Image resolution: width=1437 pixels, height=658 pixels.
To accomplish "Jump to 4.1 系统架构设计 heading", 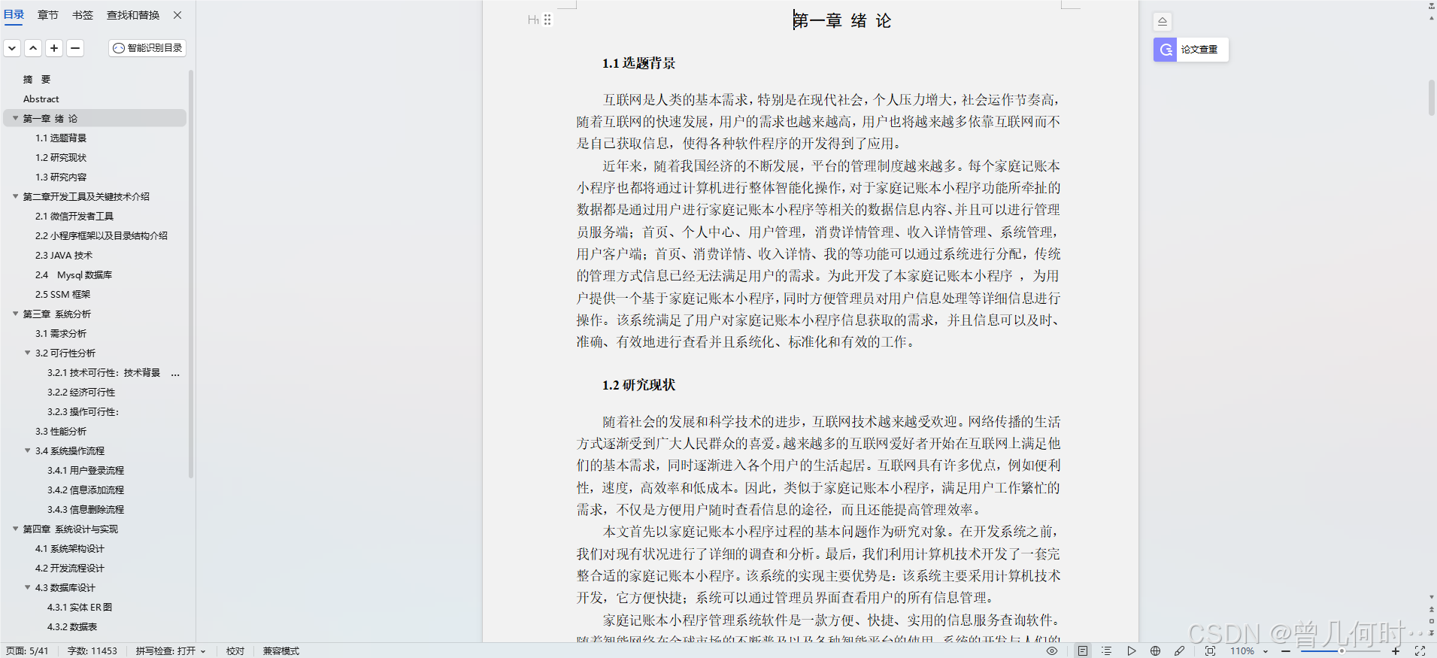I will point(70,548).
